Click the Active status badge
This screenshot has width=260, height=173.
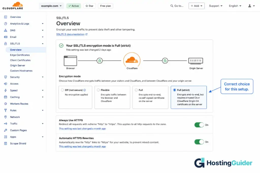(74, 6)
